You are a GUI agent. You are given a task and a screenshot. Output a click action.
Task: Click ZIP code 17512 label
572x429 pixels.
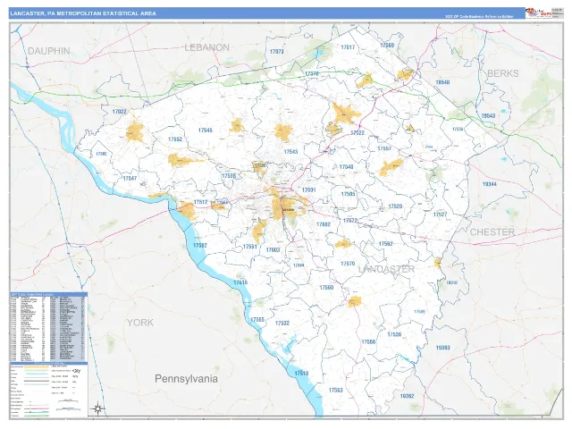coord(200,202)
